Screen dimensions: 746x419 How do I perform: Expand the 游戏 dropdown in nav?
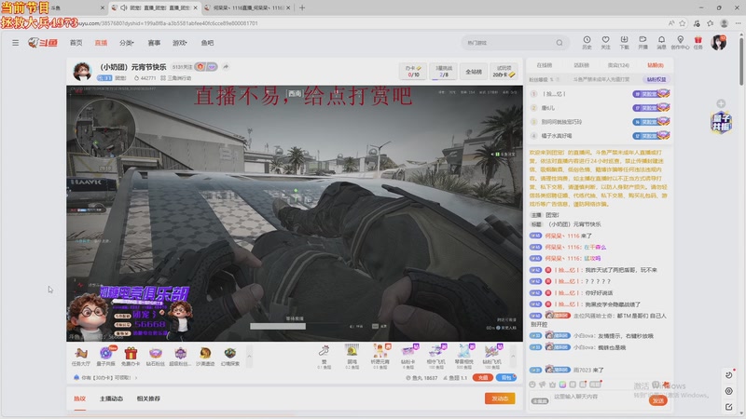pos(179,43)
